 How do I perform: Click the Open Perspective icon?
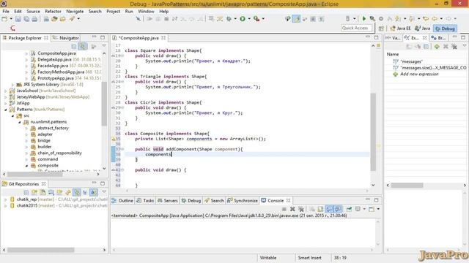381,28
